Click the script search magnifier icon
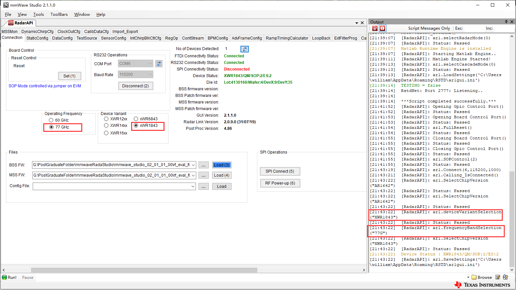The height and width of the screenshot is (290, 516). tap(505, 277)
